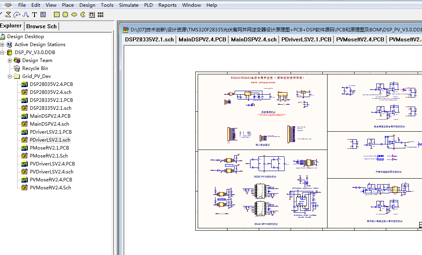The height and width of the screenshot is (255, 422).
Task: Collapse the Grid_PV_Dev folder node
Action: (x=10, y=76)
